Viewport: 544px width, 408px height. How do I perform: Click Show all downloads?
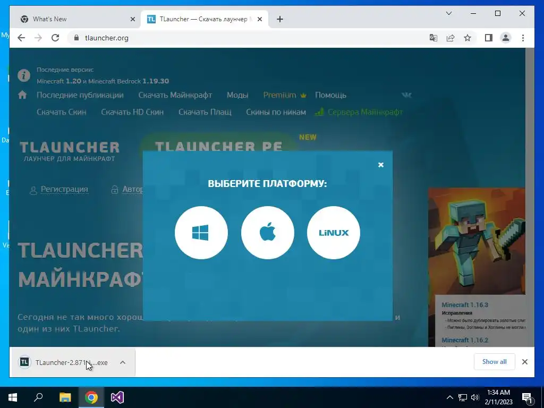pos(495,362)
